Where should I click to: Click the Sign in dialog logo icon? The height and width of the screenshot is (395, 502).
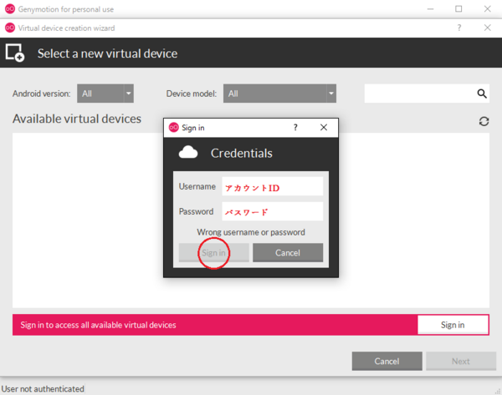174,128
